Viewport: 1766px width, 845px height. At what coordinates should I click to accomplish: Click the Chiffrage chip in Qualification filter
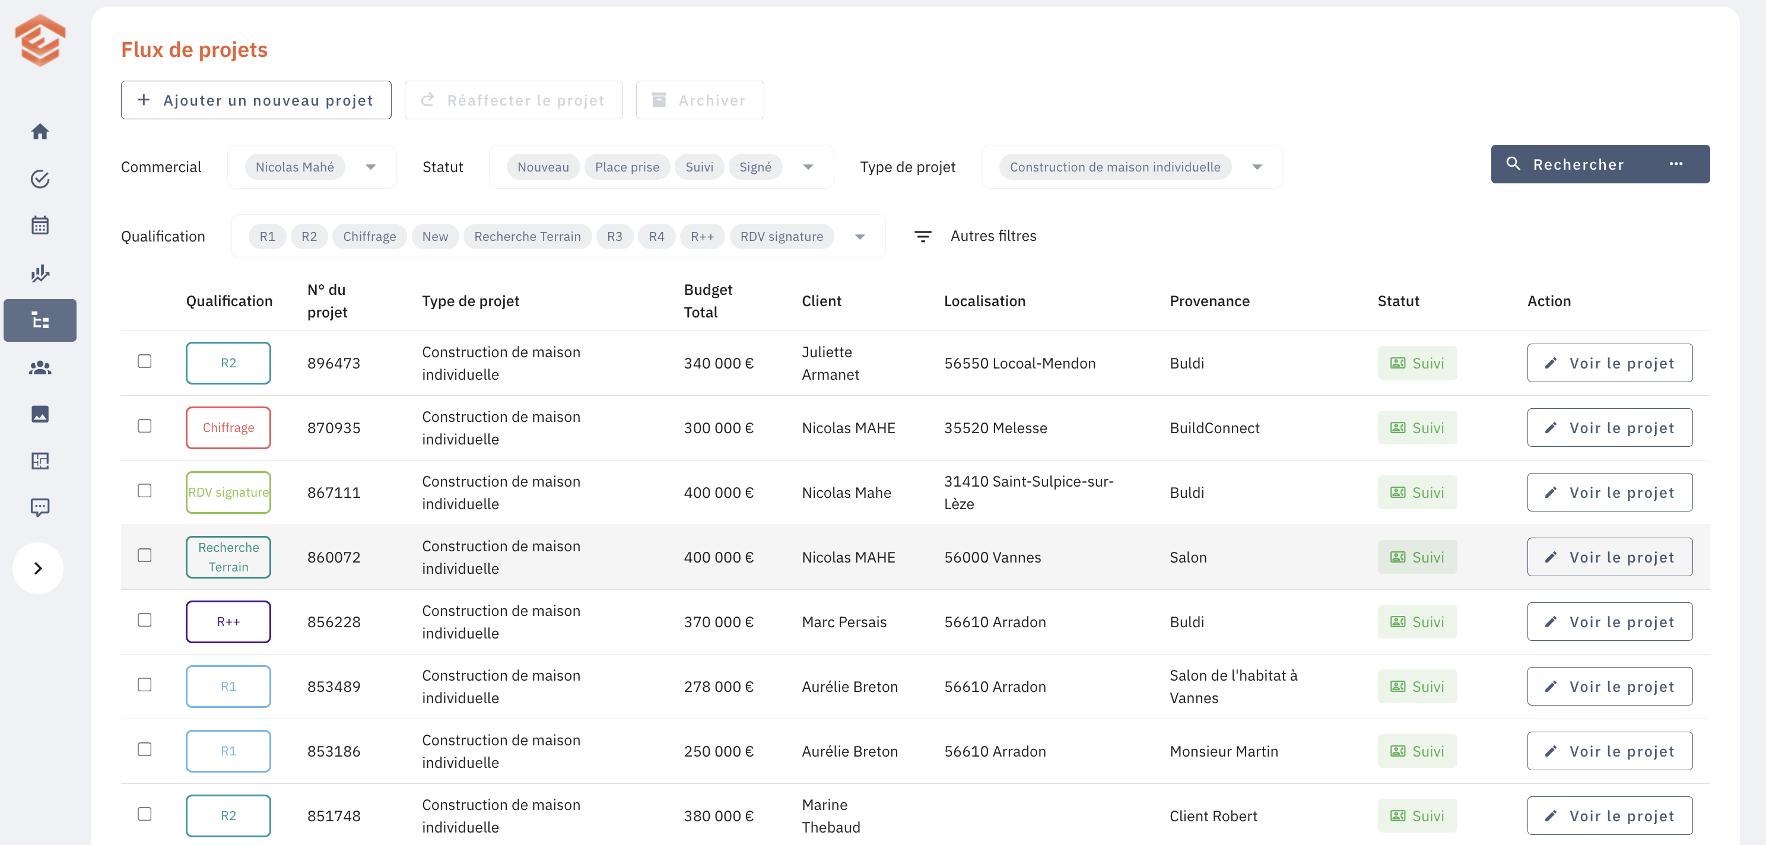(370, 236)
